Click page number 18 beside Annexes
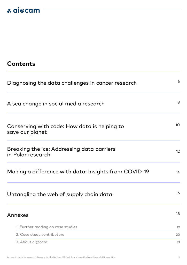Viewport: 187px width, 265px height. click(178, 214)
